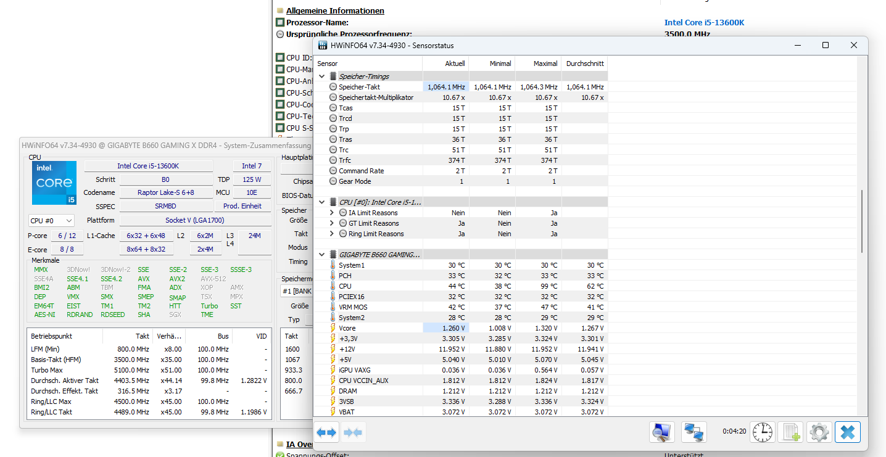Click the System1 thermometer icon
The width and height of the screenshot is (886, 457).
point(333,265)
